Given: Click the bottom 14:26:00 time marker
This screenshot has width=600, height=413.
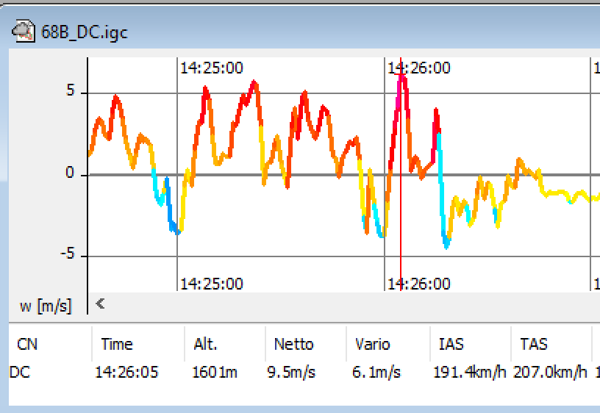Looking at the screenshot, I should click(x=419, y=284).
